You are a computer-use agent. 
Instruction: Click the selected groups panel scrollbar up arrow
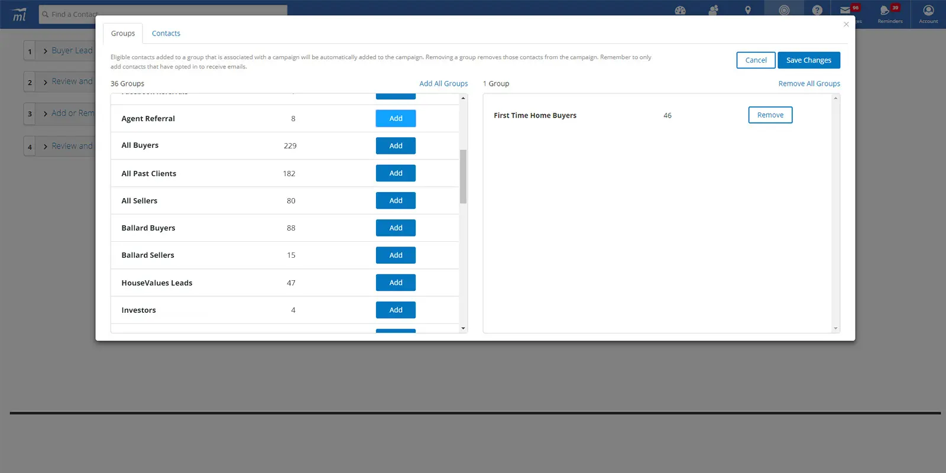click(835, 98)
